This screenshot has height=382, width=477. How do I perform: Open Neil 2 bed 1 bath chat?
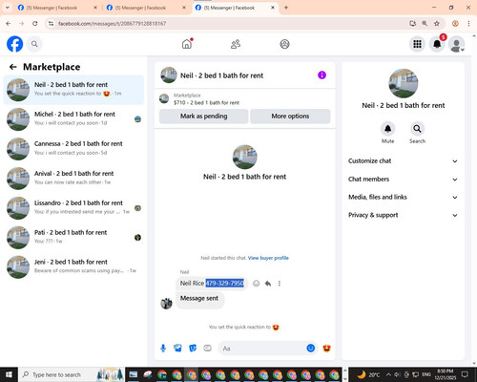pyautogui.click(x=73, y=90)
